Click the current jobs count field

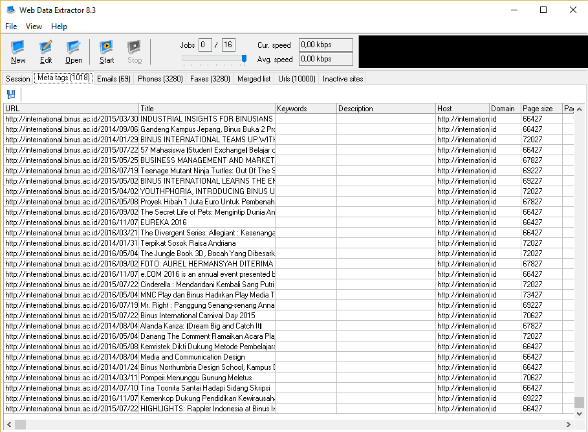coord(205,45)
